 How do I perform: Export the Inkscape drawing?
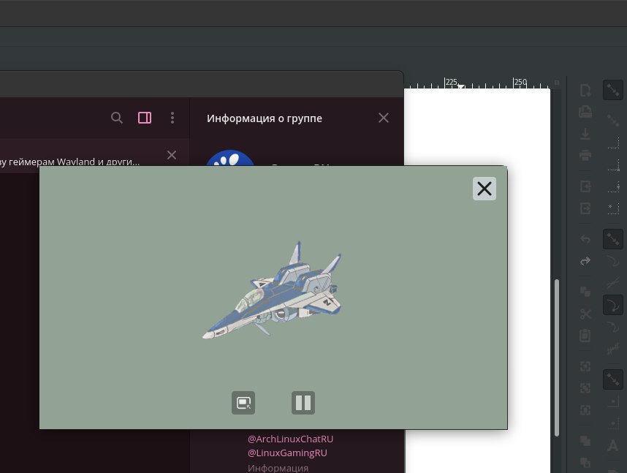(585, 208)
